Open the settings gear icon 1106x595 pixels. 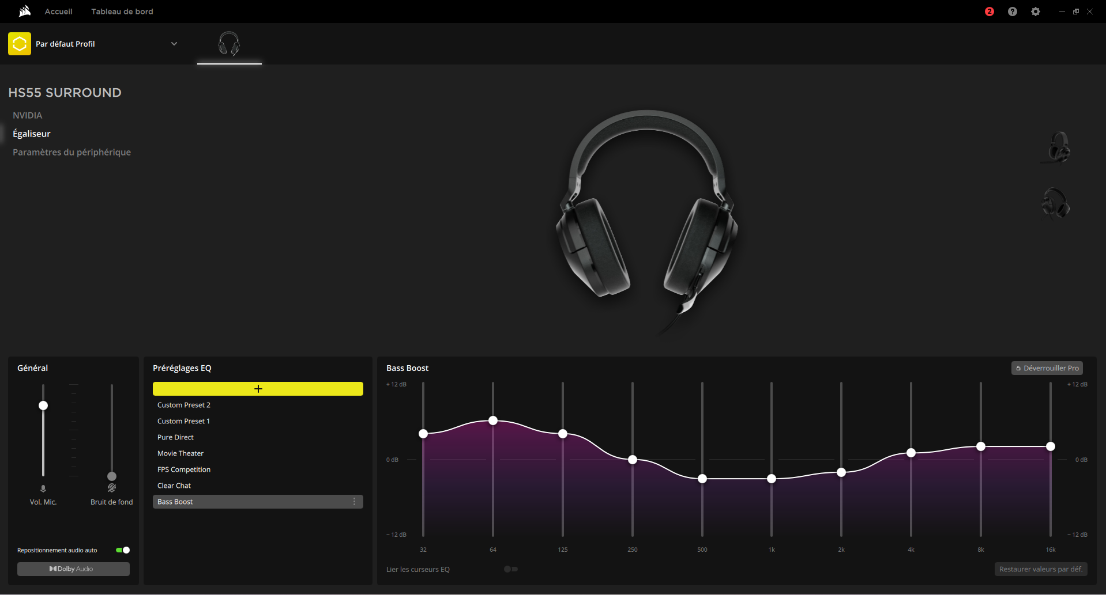[1036, 12]
